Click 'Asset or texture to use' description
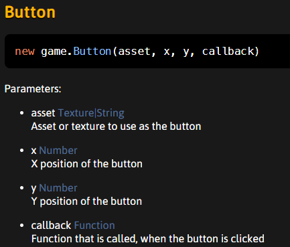Image resolution: width=290 pixels, height=247 pixels. pos(116,127)
